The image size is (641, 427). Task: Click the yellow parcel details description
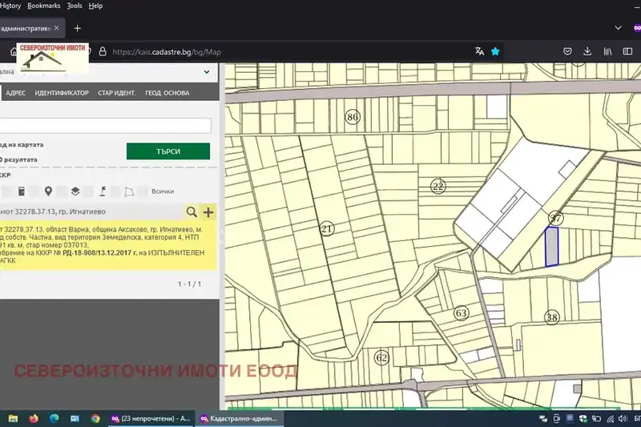[108, 245]
